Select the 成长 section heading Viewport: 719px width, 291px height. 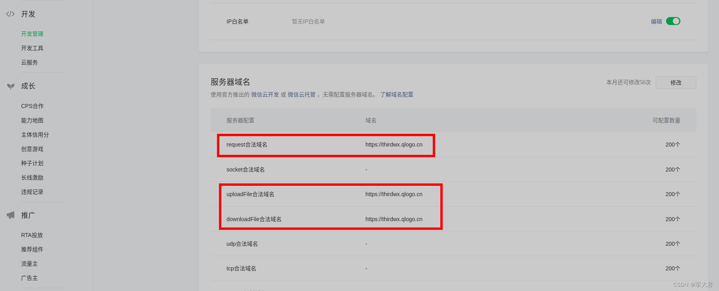point(28,86)
